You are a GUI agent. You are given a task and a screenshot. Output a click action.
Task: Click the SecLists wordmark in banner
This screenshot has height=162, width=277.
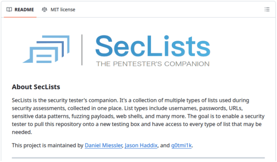(152, 46)
